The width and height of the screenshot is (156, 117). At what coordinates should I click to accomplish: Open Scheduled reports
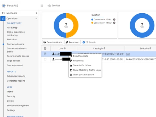[16, 76]
